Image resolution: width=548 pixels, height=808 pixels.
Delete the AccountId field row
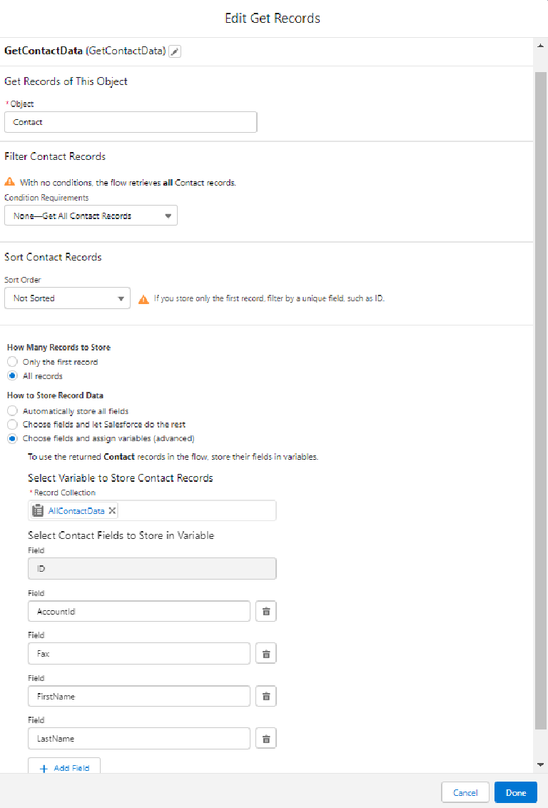pos(265,611)
